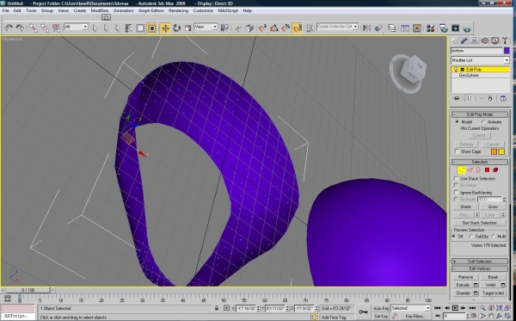Image resolution: width=516 pixels, height=321 pixels.
Task: Click the Zoom magnifier navigation icon
Action: coord(482,308)
